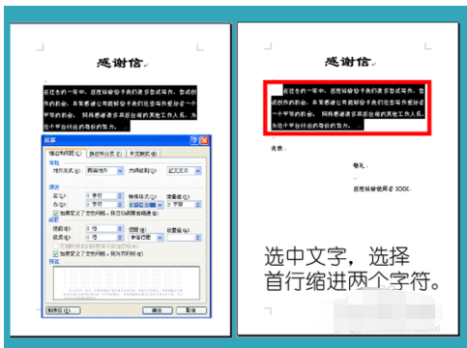This screenshot has height=348, width=467.
Task: Click the Spacing Before (段前) field
Action: (101, 228)
